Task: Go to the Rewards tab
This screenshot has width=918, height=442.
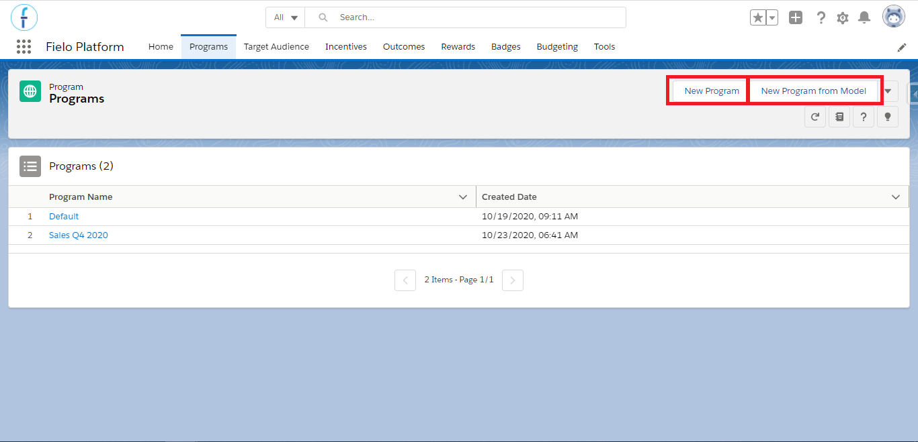Action: [x=458, y=47]
